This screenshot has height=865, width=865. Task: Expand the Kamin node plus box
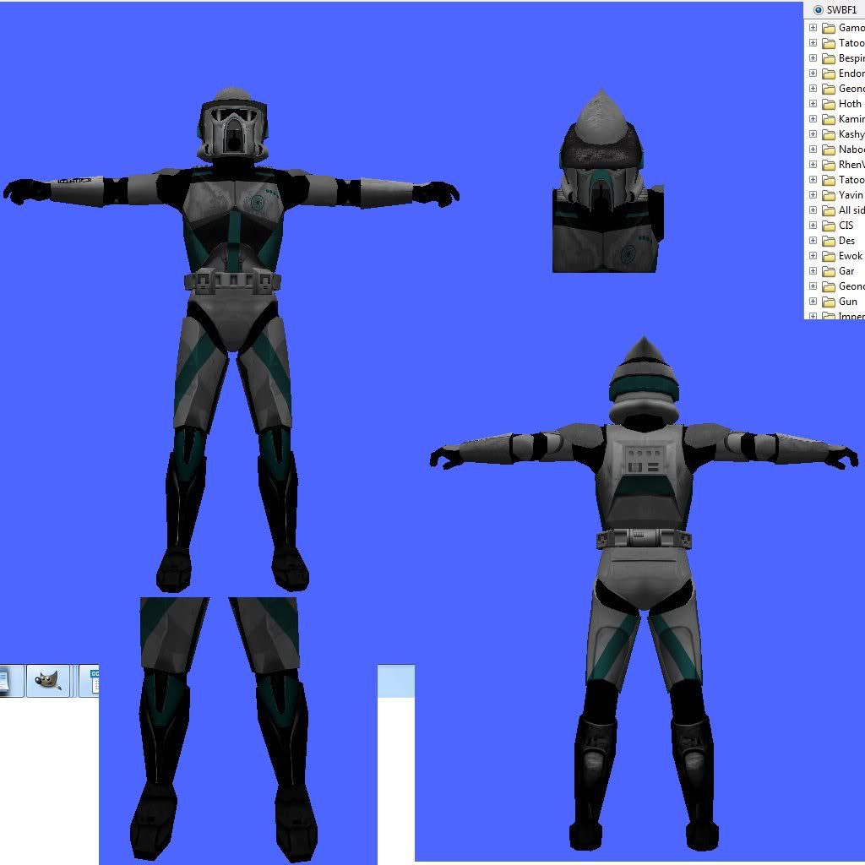point(813,118)
